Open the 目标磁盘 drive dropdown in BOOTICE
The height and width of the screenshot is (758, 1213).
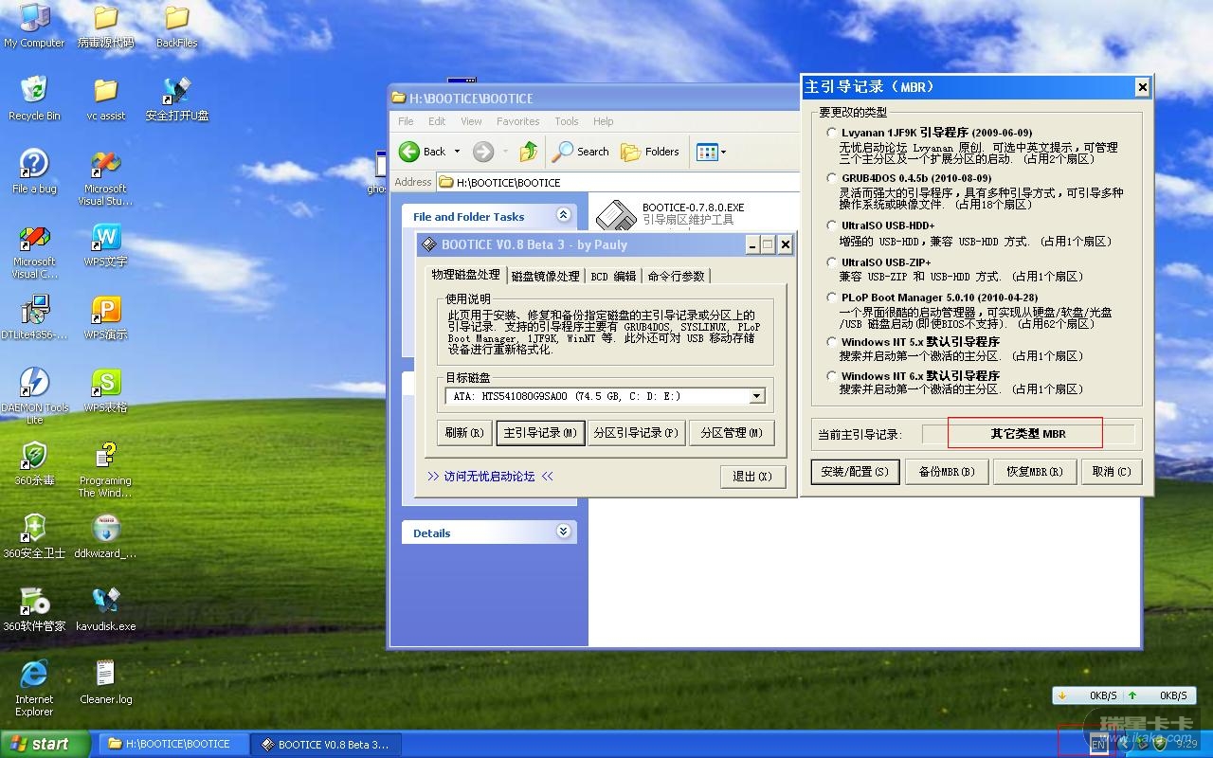756,396
